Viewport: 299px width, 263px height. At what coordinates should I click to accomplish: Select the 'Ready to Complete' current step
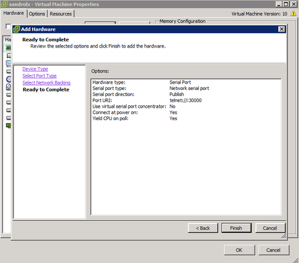(x=46, y=89)
